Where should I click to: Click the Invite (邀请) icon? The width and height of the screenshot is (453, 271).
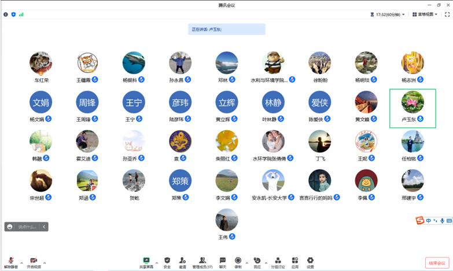tap(182, 262)
